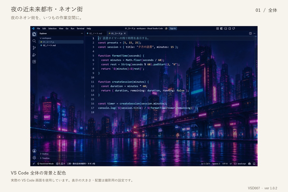Click the LF end-of-line indicator
This screenshot has width=288, height=192.
click(x=231, y=164)
